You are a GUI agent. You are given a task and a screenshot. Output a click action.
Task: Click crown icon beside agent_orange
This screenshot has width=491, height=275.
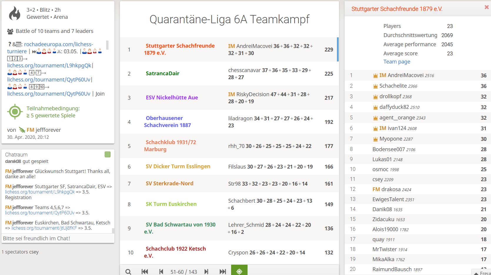(375, 118)
